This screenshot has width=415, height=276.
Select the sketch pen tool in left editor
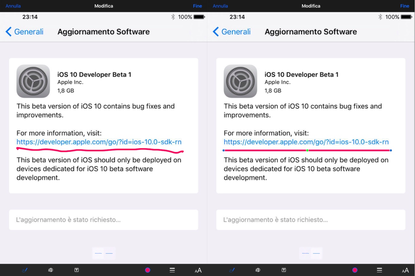(x=25, y=270)
